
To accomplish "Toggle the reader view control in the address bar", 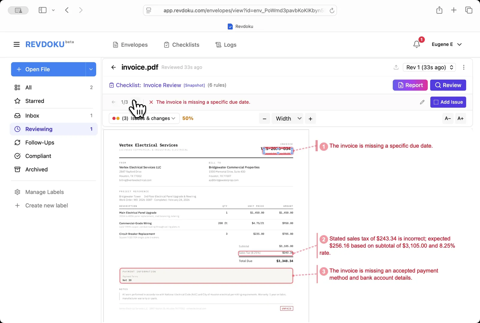I will pyautogui.click(x=148, y=10).
